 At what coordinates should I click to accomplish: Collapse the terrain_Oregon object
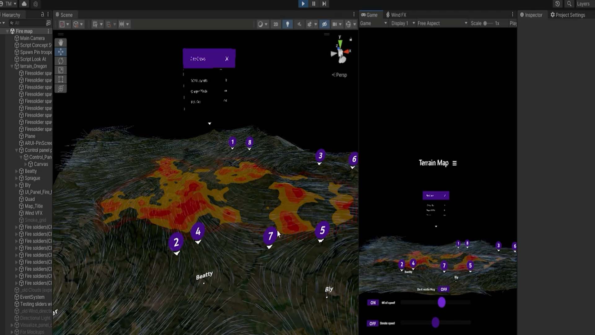pos(12,66)
